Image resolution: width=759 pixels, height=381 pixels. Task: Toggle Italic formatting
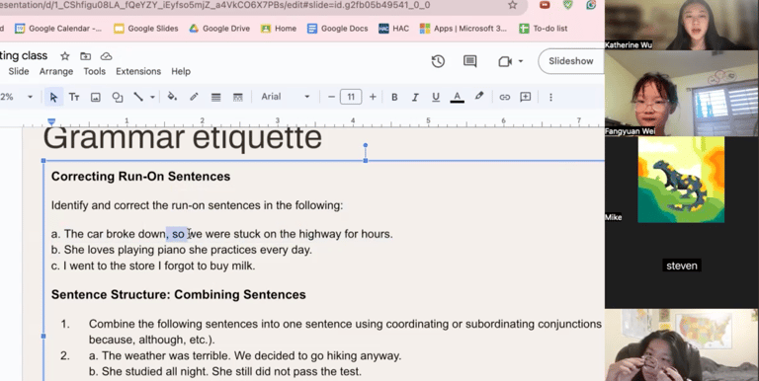(x=415, y=97)
